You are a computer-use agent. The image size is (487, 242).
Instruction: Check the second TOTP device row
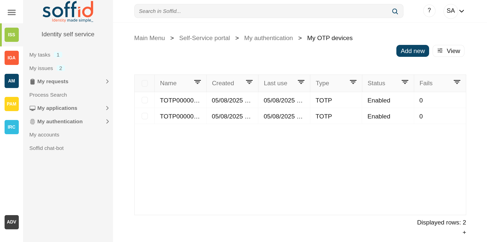[x=145, y=116]
